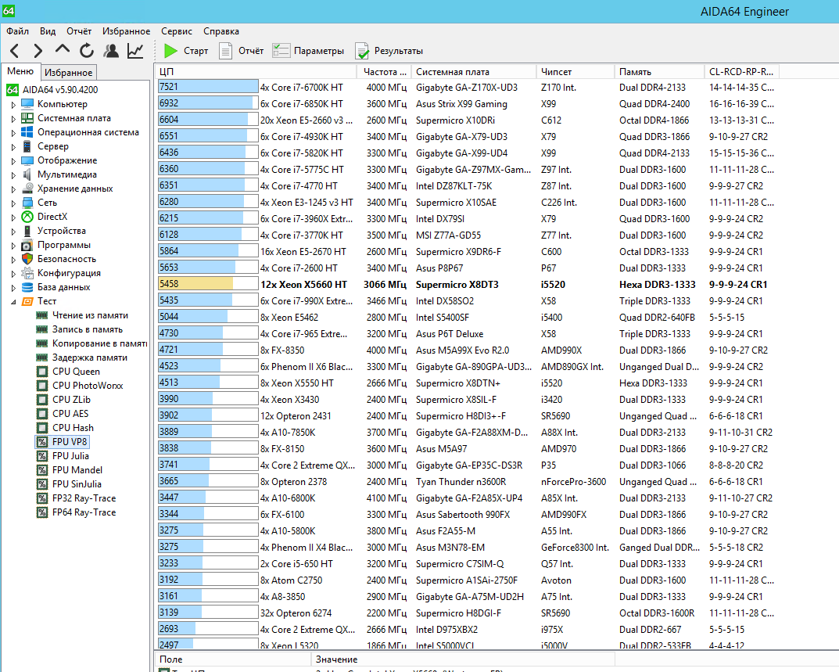
Task: Select the Устройства icon in tree
Action: click(27, 231)
